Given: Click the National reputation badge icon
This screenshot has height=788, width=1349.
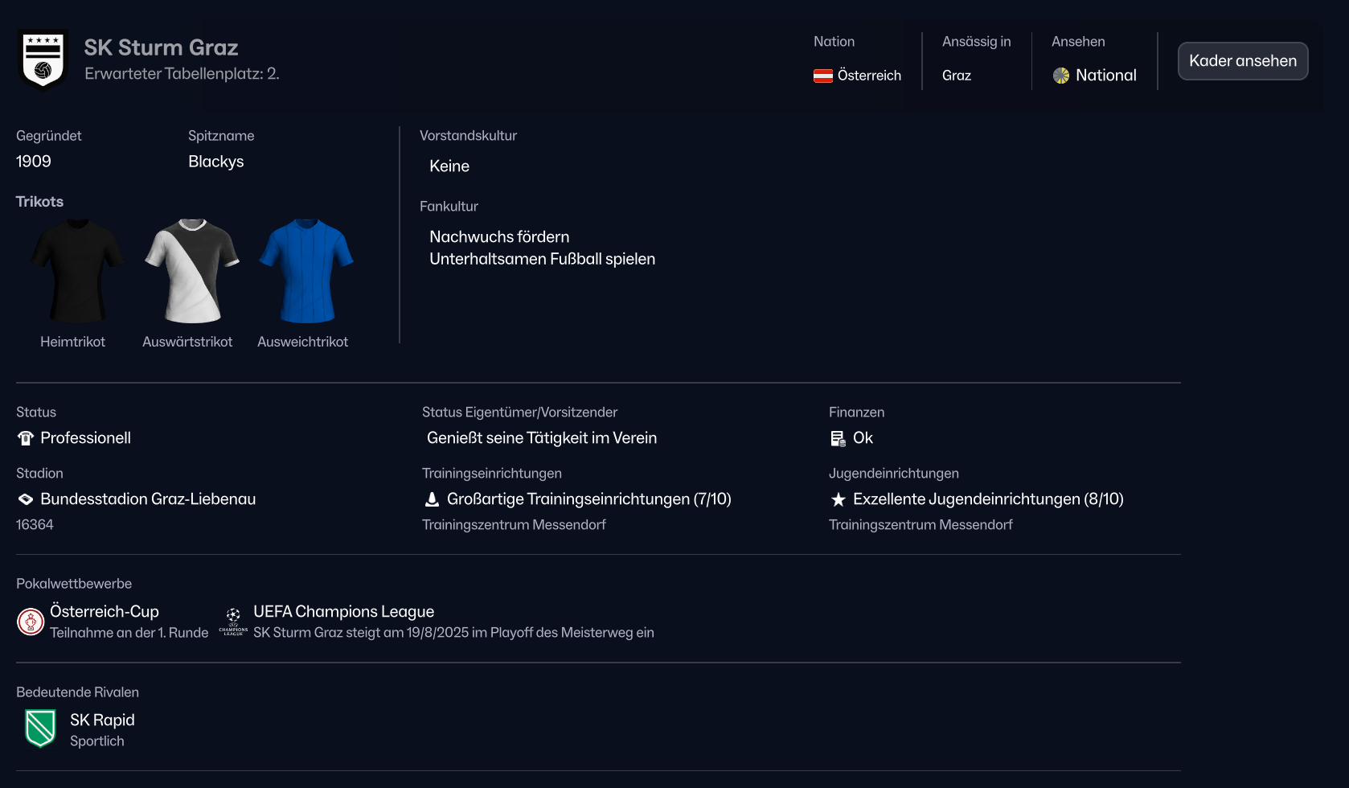Looking at the screenshot, I should point(1061,76).
